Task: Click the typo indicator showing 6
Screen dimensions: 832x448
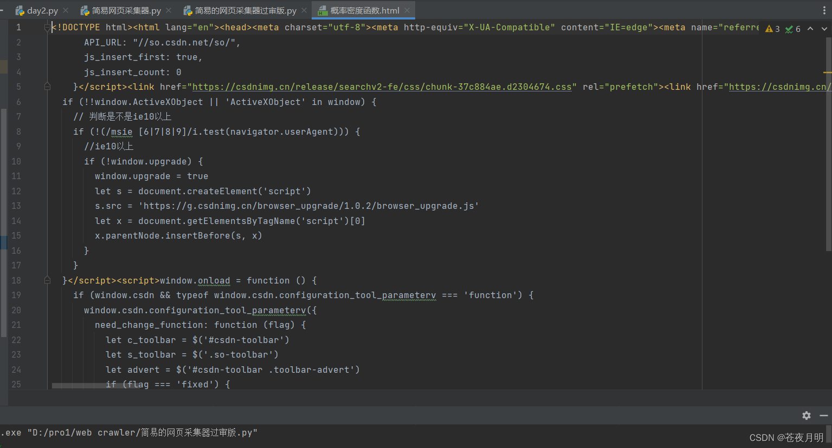Action: click(793, 29)
